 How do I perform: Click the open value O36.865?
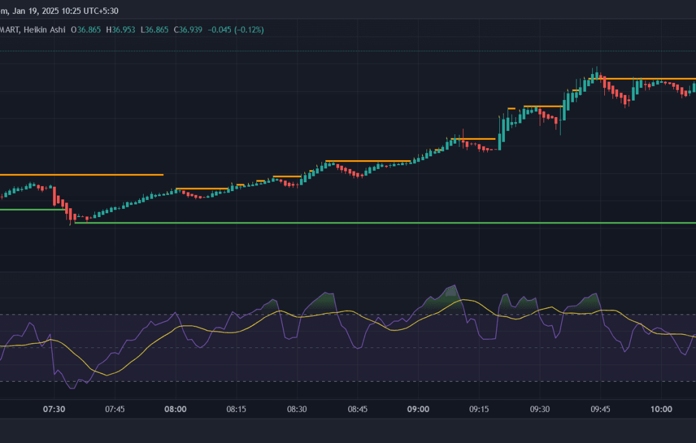pyautogui.click(x=85, y=30)
